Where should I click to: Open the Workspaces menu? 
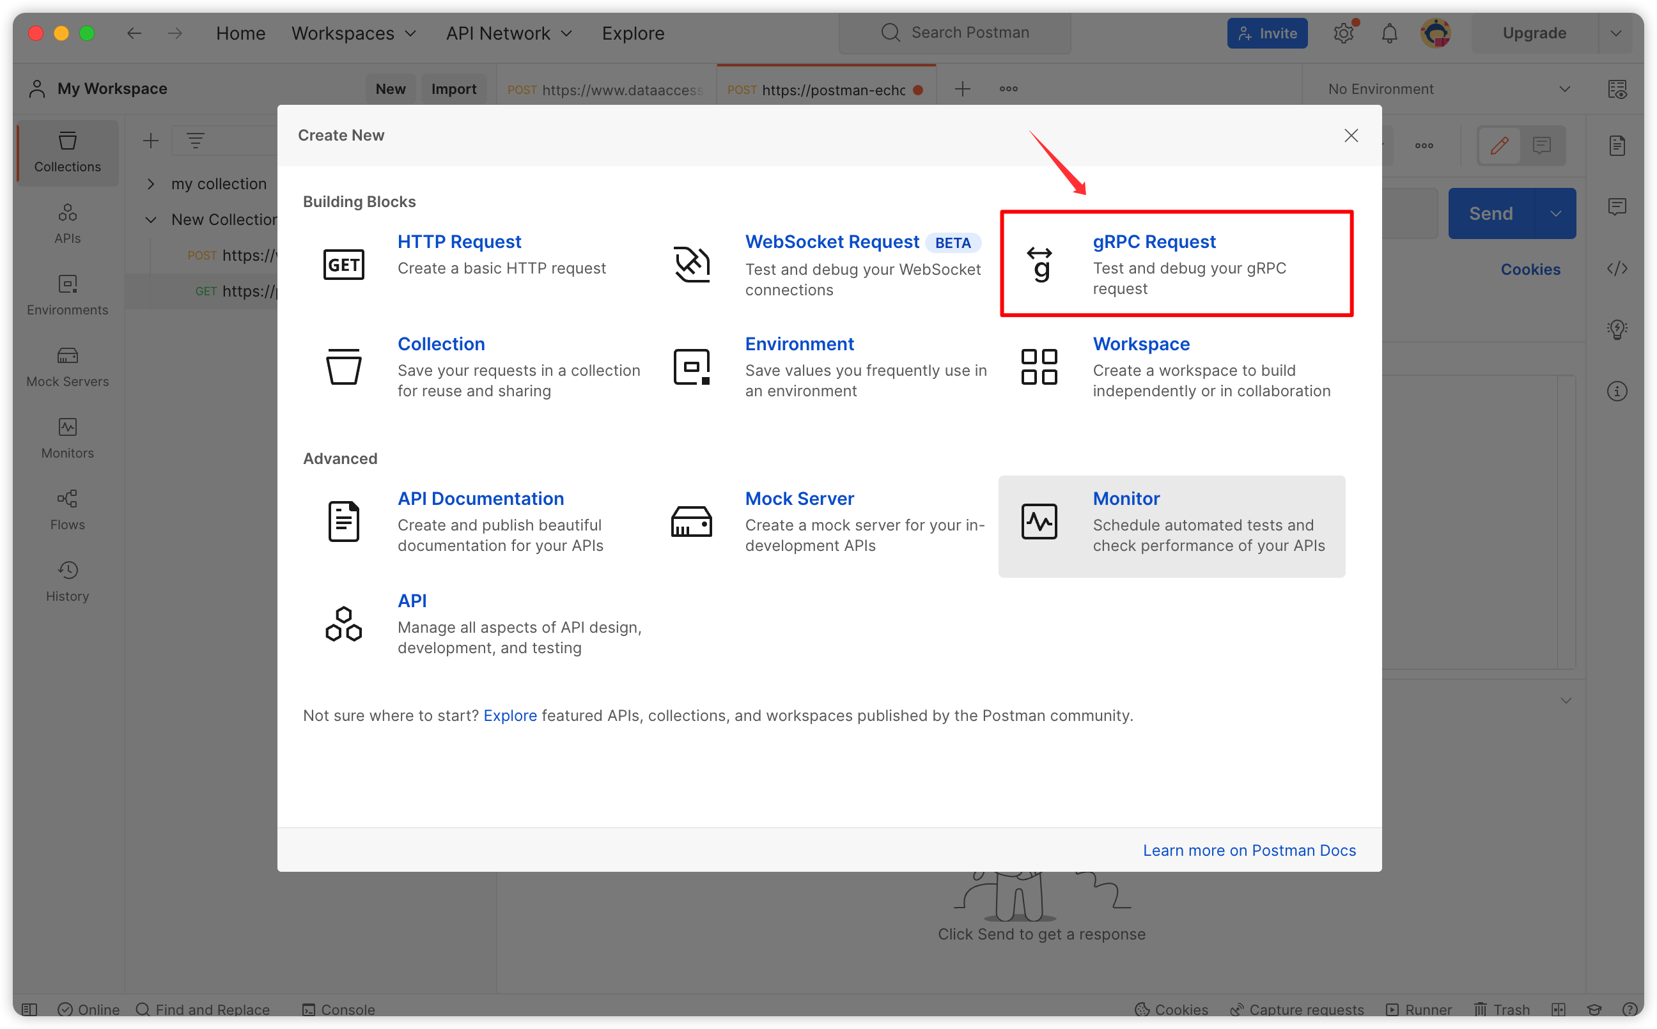pyautogui.click(x=353, y=33)
